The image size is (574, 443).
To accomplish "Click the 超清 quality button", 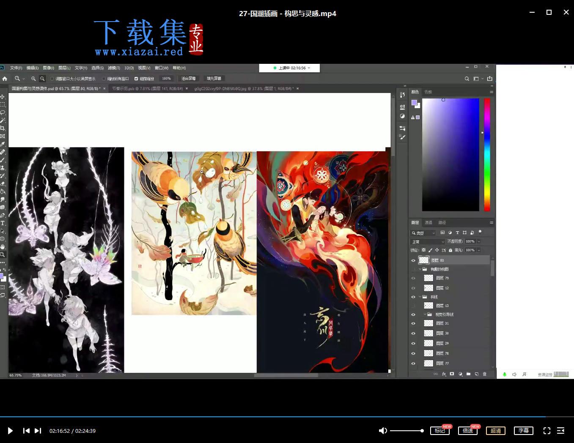I will click(496, 430).
